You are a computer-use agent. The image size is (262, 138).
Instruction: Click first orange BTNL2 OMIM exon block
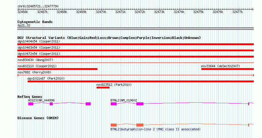(x=114, y=125)
